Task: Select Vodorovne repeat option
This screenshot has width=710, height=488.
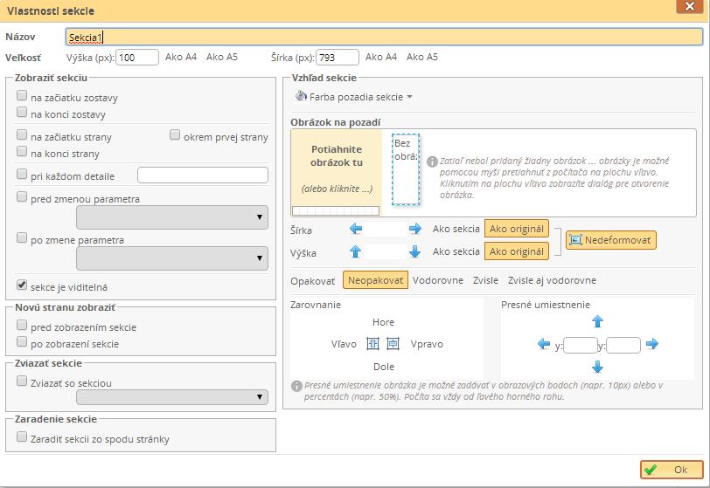Action: (438, 280)
